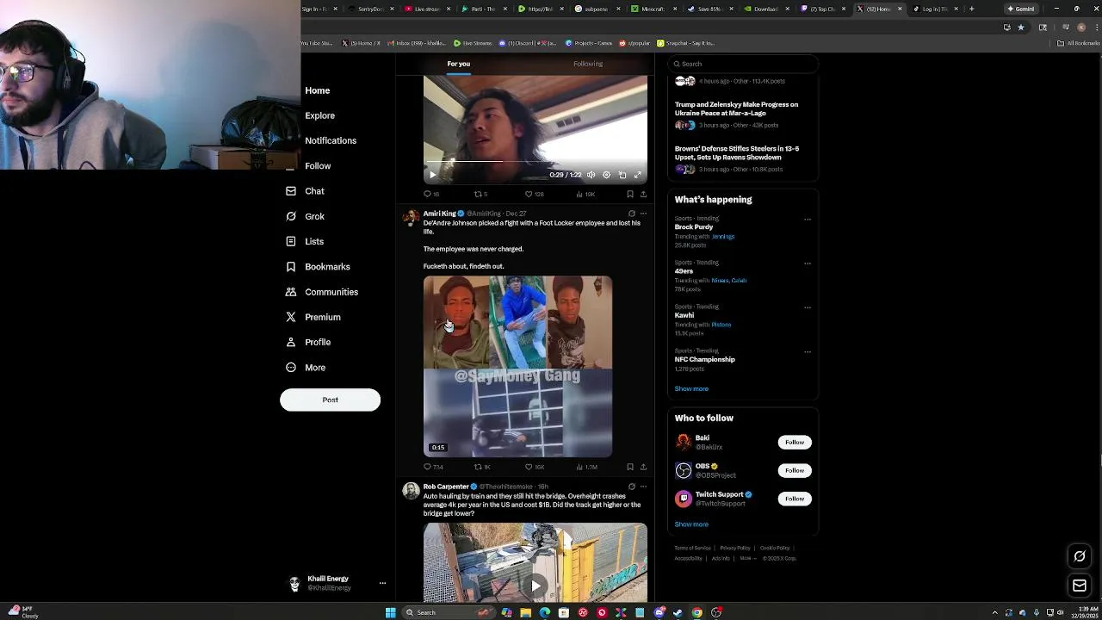Switch to the For you tab
This screenshot has width=1102, height=620.
458,64
